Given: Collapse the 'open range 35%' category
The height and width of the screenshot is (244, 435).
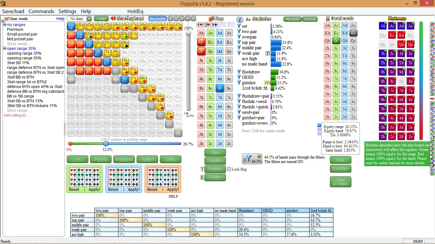Looking at the screenshot, I should (5, 49).
